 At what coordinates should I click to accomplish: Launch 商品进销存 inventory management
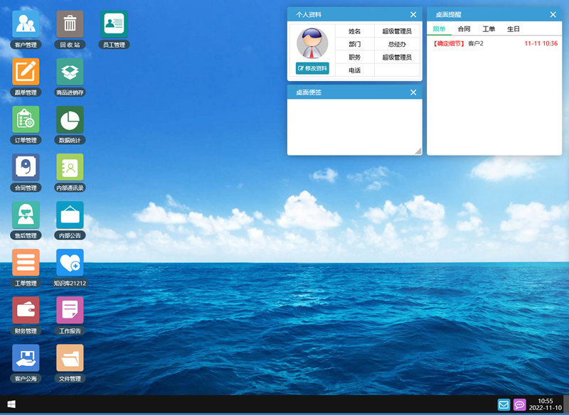point(70,72)
